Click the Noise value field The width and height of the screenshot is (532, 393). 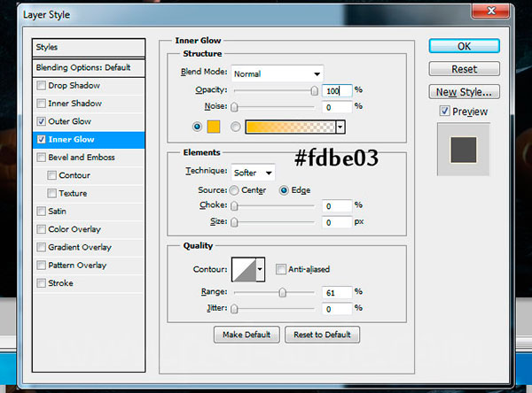click(x=337, y=107)
